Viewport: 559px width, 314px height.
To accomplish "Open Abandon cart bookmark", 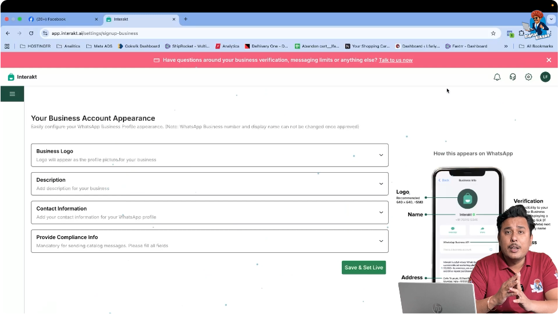I will point(317,46).
